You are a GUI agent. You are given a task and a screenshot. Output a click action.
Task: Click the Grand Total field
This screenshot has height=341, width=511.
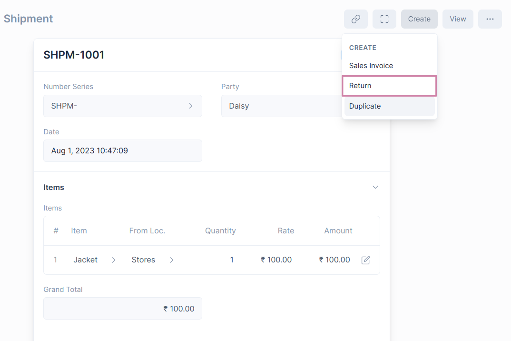pyautogui.click(x=122, y=309)
